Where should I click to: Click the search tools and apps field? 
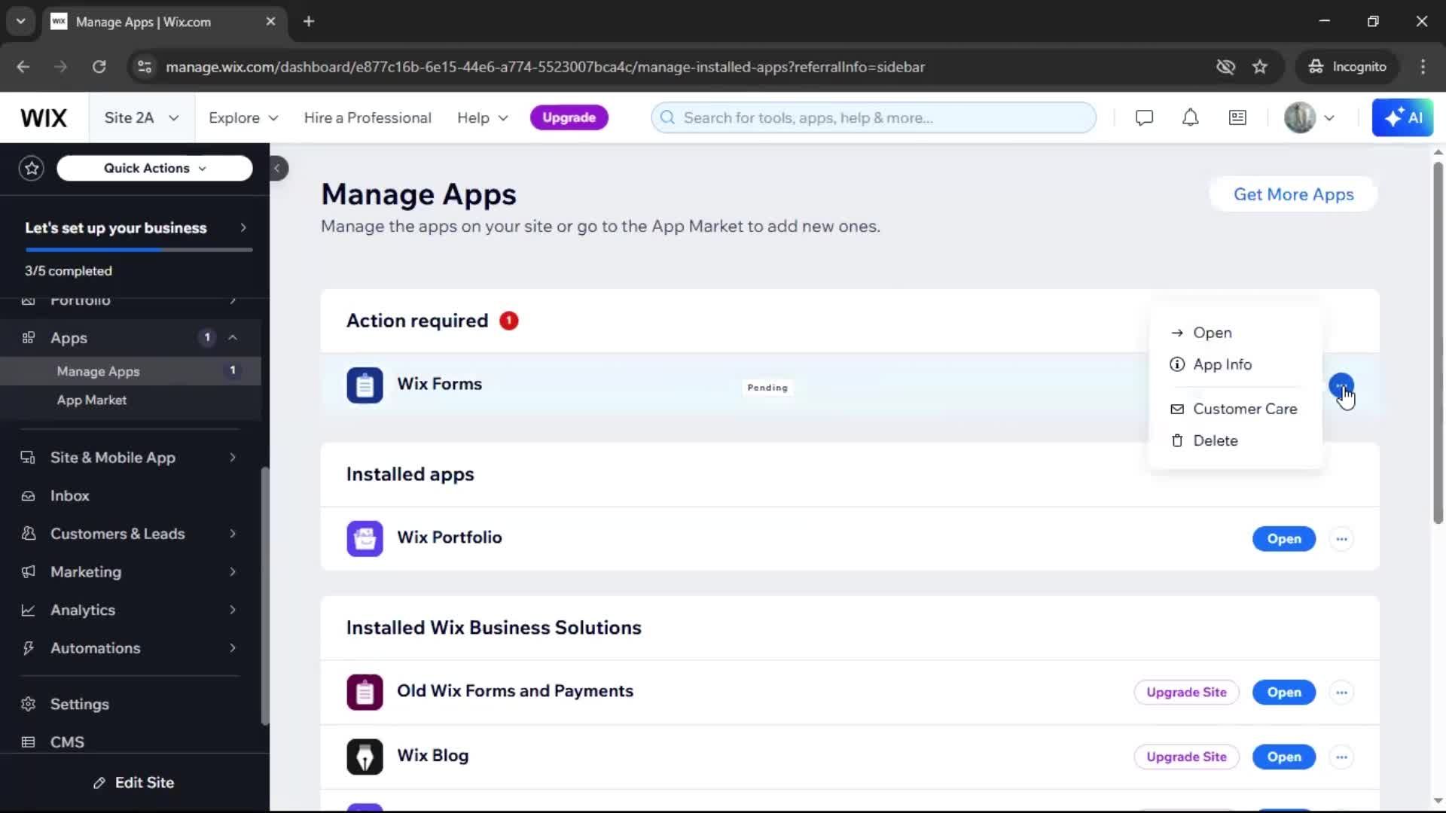pos(874,118)
